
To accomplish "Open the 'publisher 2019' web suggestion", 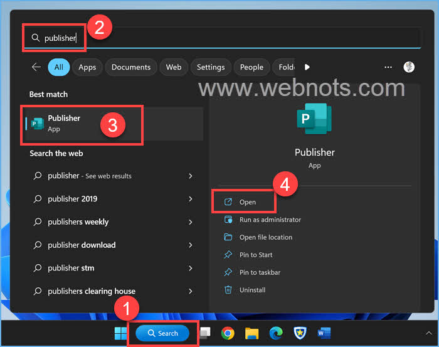I will click(114, 199).
